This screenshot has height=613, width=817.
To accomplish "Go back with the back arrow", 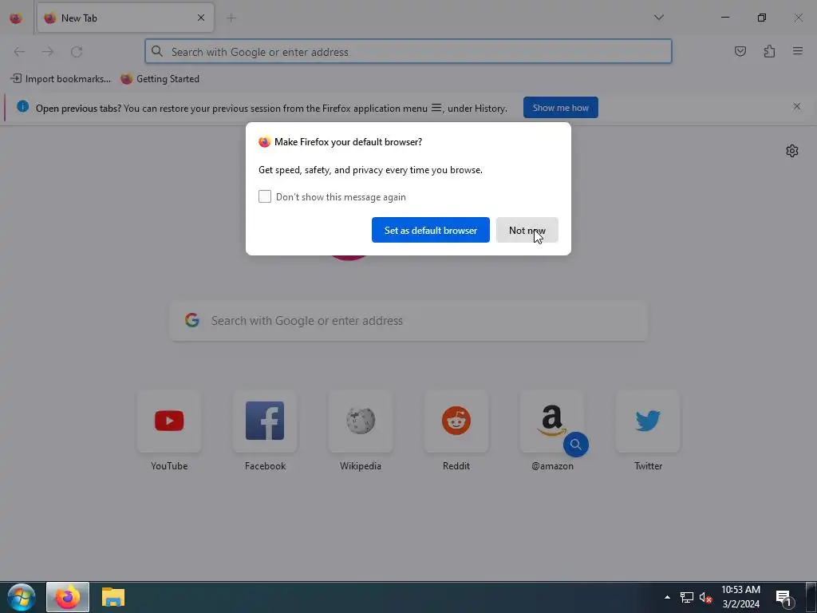I will 19,52.
